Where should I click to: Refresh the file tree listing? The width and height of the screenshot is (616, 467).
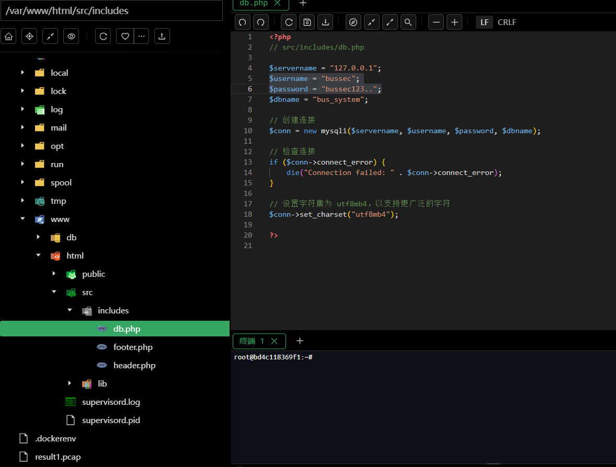pyautogui.click(x=104, y=36)
